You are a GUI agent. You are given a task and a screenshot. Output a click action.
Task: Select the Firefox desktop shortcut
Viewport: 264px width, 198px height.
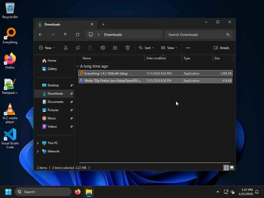(10, 61)
